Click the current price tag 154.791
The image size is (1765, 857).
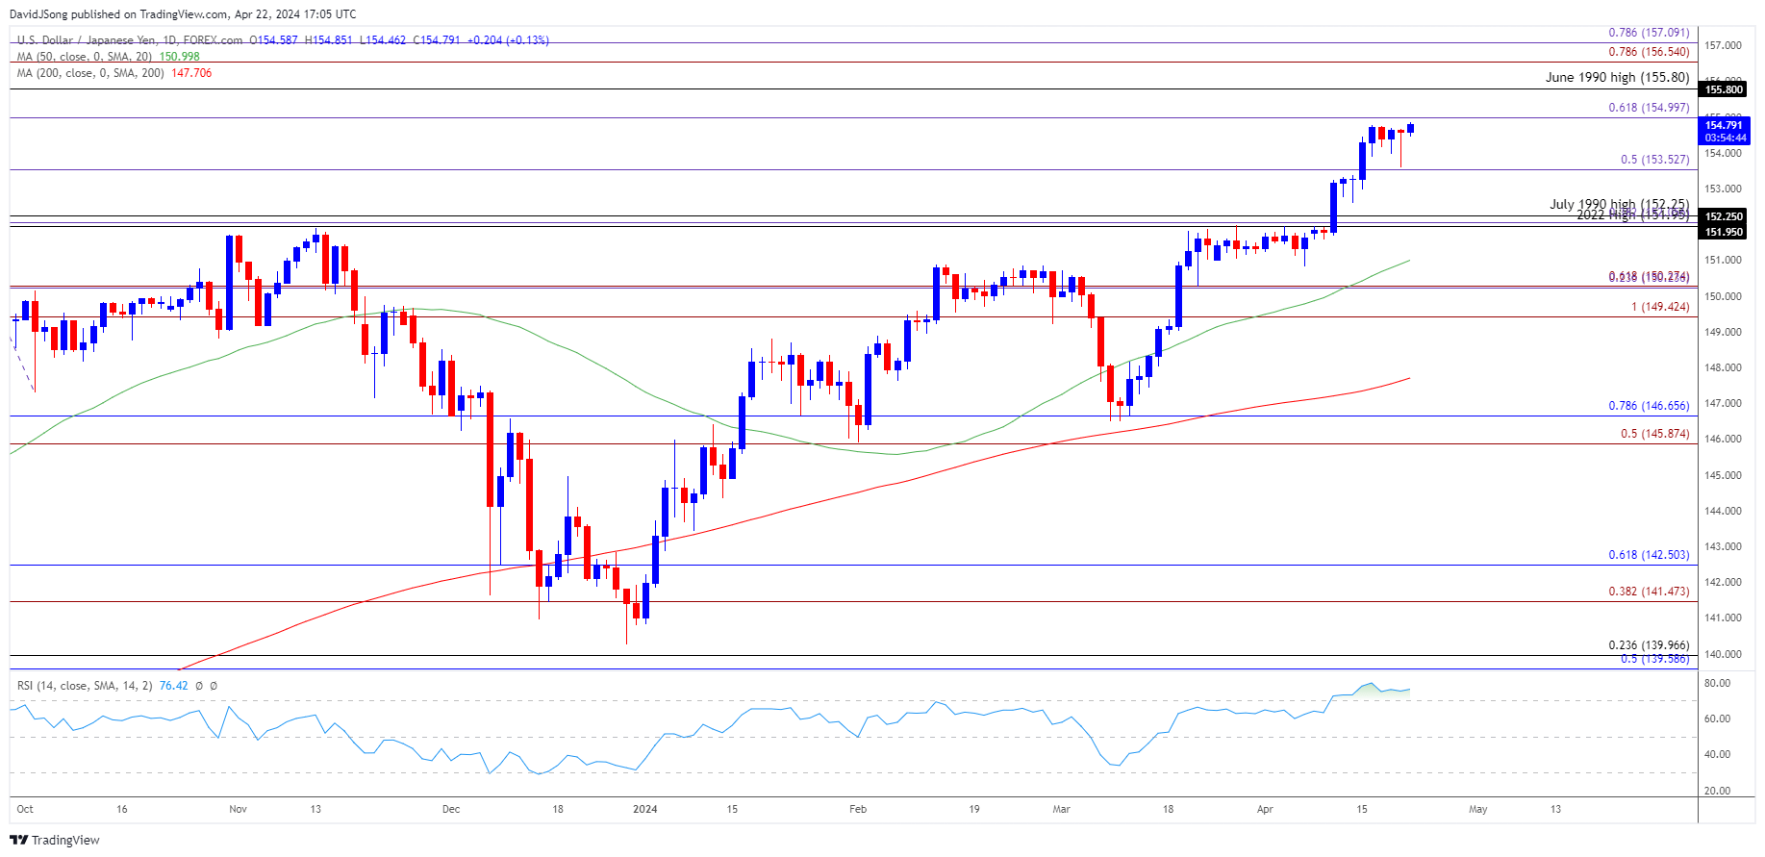pos(1724,125)
